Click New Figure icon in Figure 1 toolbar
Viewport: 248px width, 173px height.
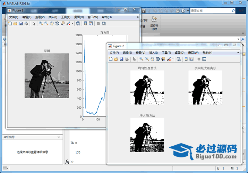pos(10,24)
